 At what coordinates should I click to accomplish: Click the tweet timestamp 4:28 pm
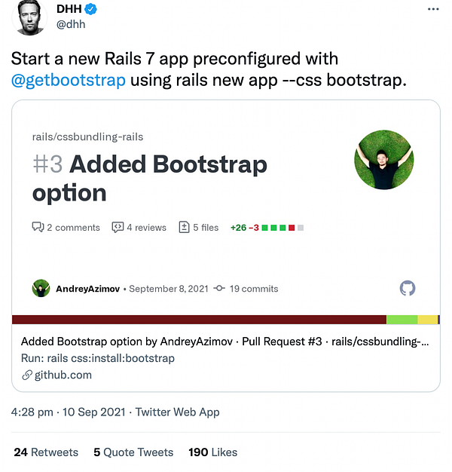(x=32, y=412)
